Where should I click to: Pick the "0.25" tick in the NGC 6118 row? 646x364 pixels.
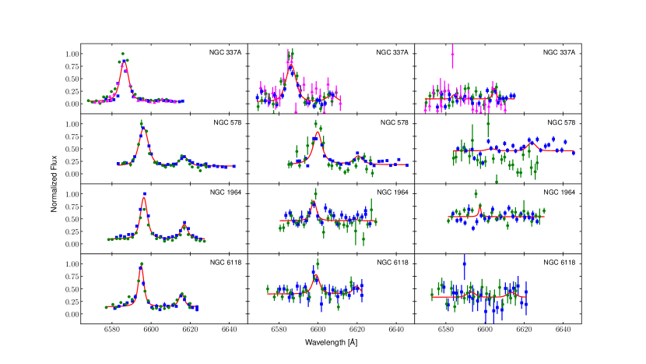pyautogui.click(x=72, y=302)
